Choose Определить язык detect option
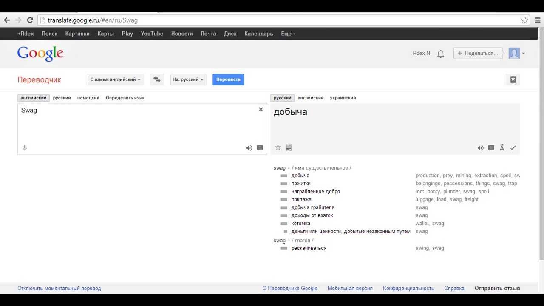Screen dimensions: 544x306 (125, 98)
